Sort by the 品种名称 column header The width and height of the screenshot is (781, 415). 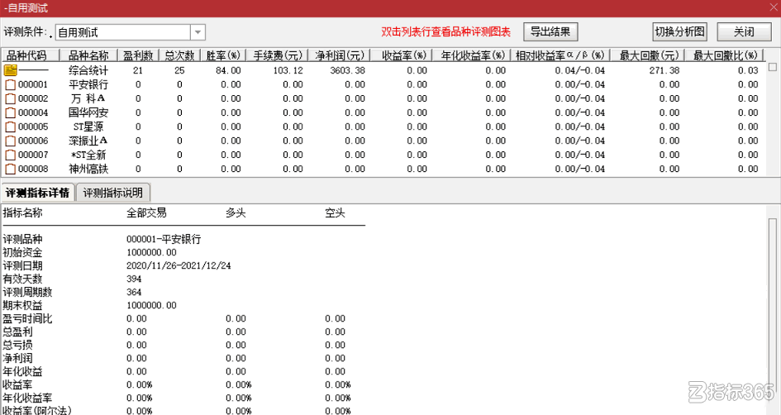pyautogui.click(x=88, y=55)
